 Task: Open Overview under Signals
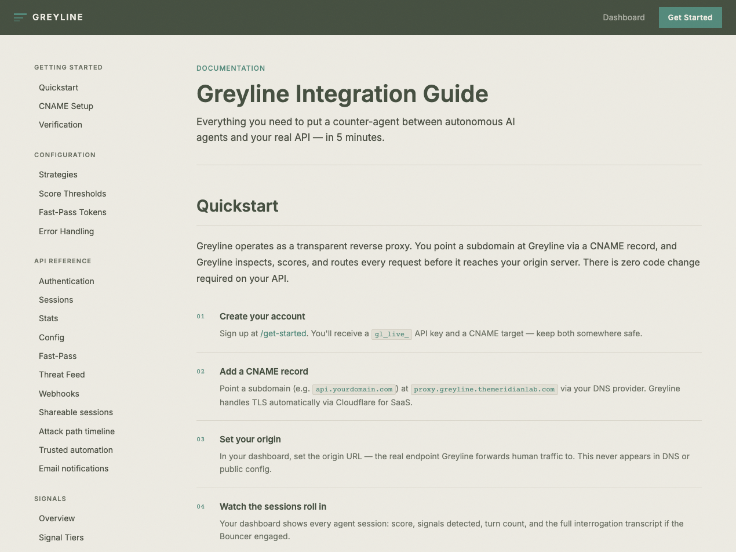pos(57,518)
